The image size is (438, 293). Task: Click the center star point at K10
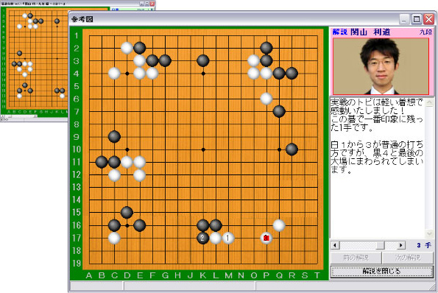pos(203,149)
